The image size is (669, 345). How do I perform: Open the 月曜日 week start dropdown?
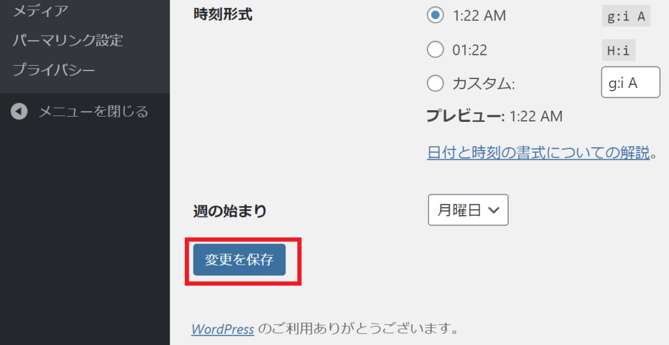click(x=468, y=210)
